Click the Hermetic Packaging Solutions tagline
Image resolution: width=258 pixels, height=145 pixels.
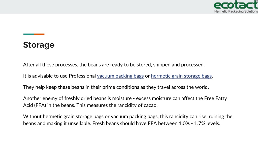[x=236, y=12]
